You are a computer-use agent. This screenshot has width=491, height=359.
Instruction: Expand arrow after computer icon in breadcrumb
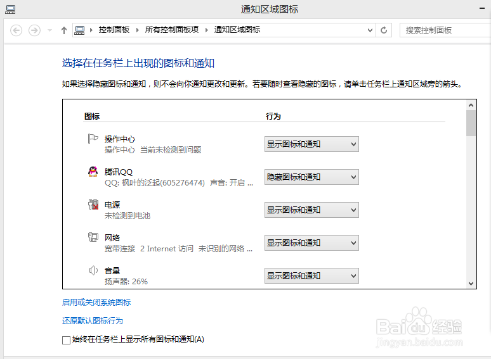(x=91, y=30)
